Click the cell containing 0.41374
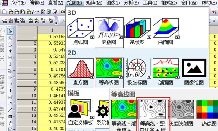The width and height of the screenshot is (218, 131). coord(51,122)
